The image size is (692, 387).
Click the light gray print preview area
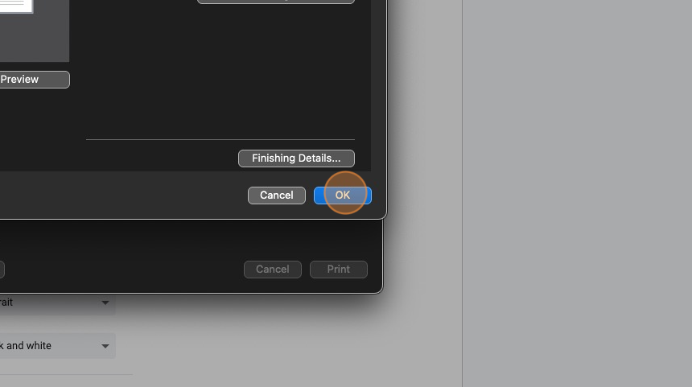coord(577,193)
